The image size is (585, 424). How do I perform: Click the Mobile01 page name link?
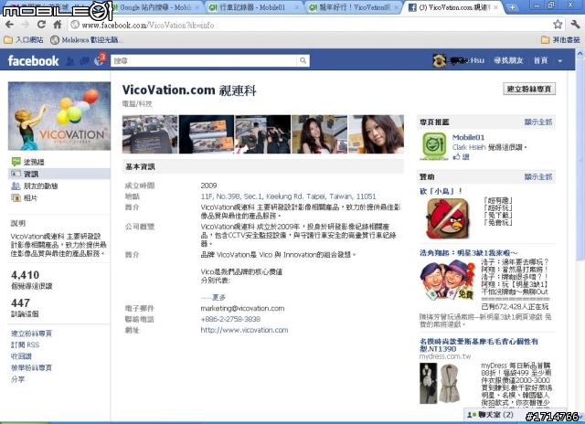click(x=468, y=137)
